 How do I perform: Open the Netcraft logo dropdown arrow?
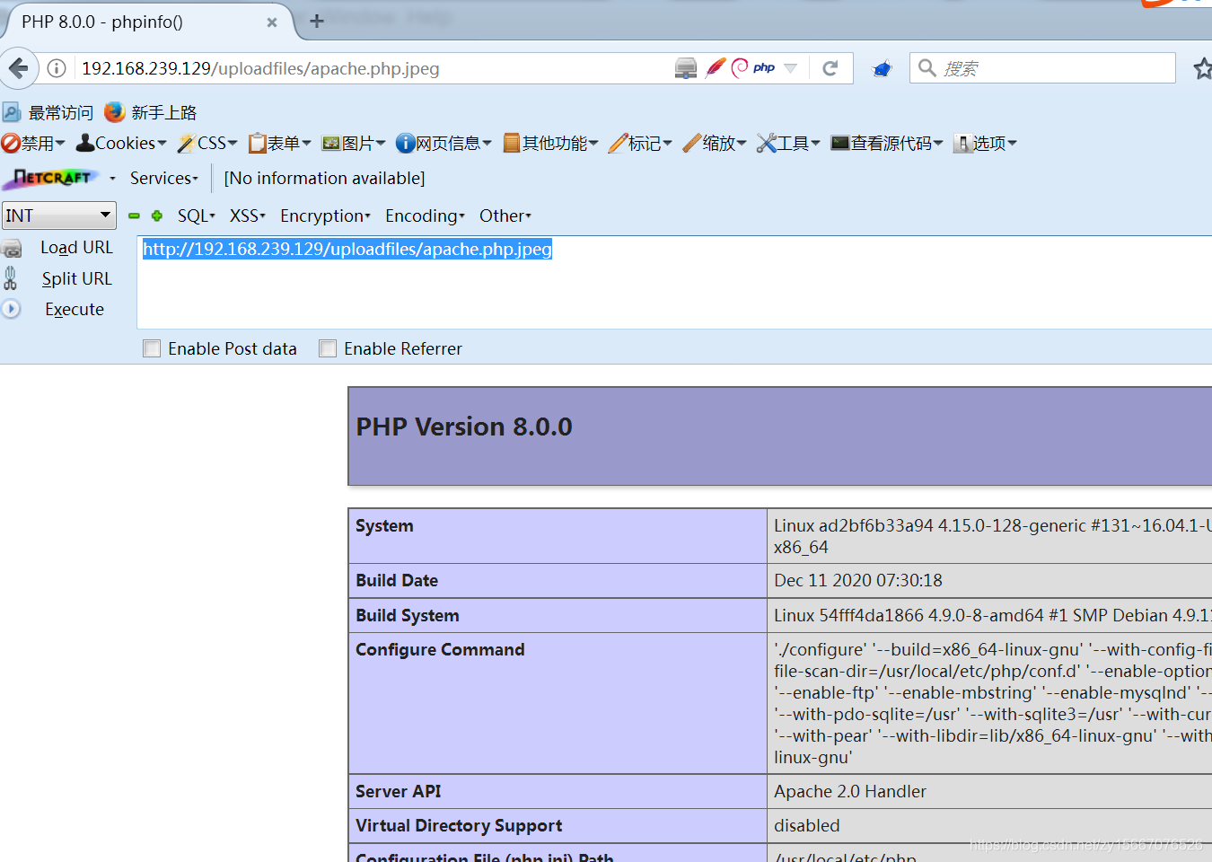(x=112, y=179)
